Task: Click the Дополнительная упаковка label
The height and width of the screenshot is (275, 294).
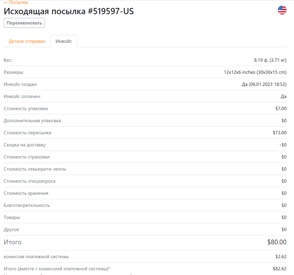Action: pos(32,121)
